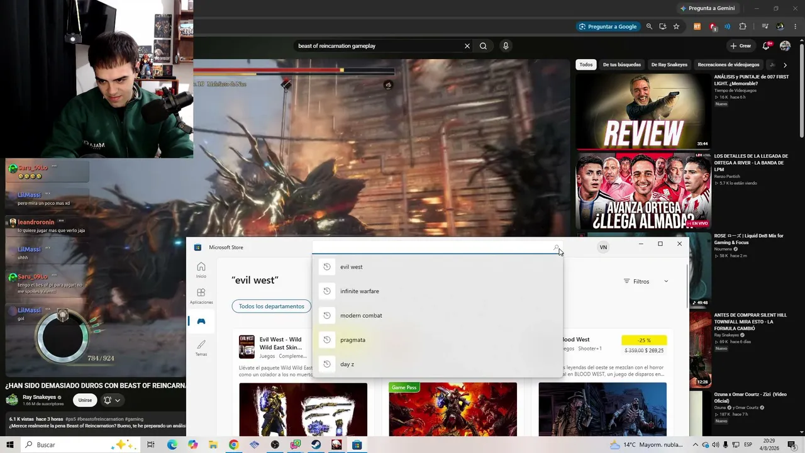The image size is (805, 453).
Task: Open the red extension with badge 1
Action: coord(713,26)
